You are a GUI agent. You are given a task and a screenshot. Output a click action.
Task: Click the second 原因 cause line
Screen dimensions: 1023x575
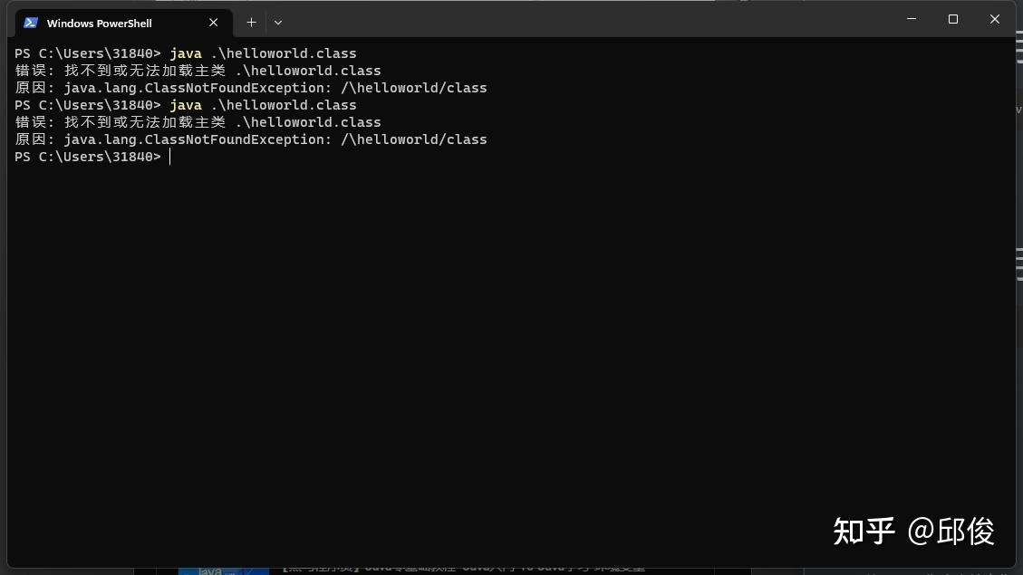click(249, 139)
